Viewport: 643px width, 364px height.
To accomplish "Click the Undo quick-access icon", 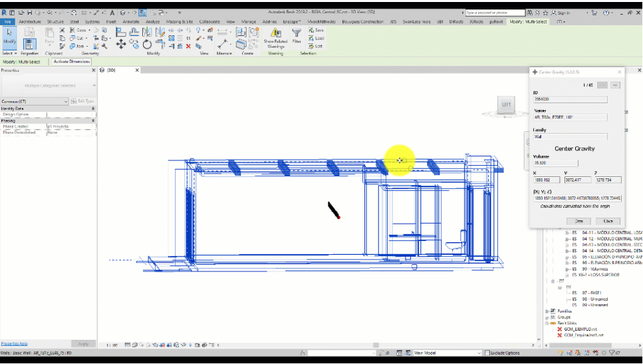I will pyautogui.click(x=50, y=13).
